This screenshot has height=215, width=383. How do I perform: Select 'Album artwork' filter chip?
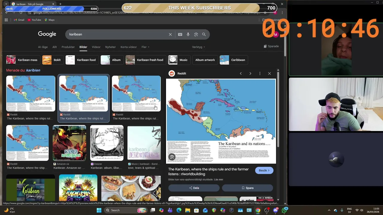coord(205,60)
